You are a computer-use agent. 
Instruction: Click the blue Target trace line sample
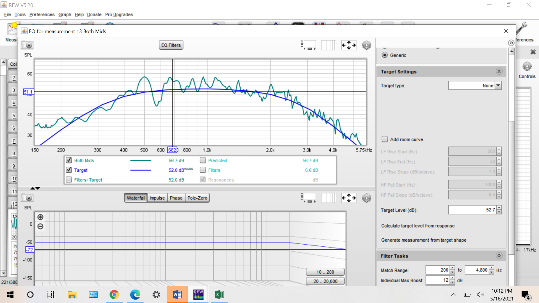click(140, 170)
